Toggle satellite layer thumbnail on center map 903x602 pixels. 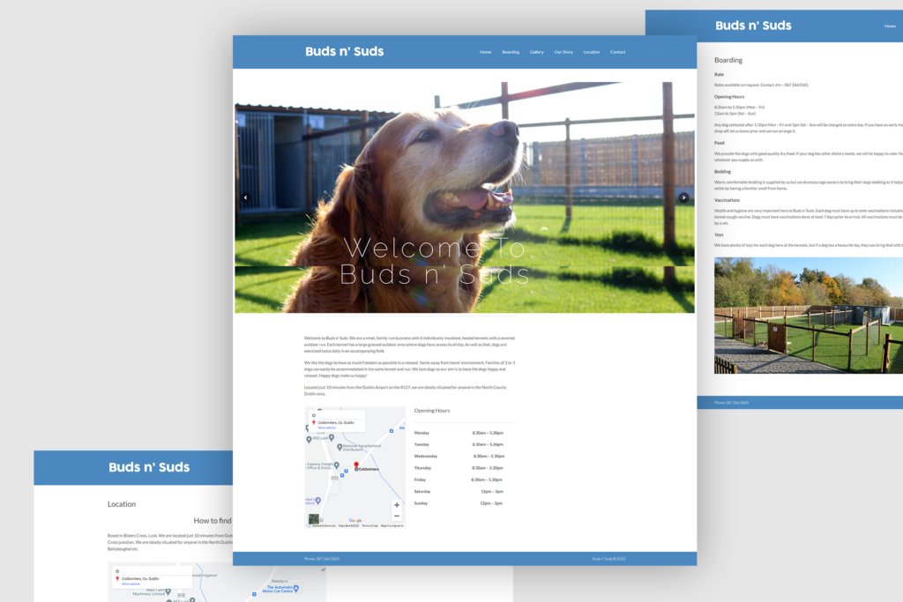tap(314, 518)
